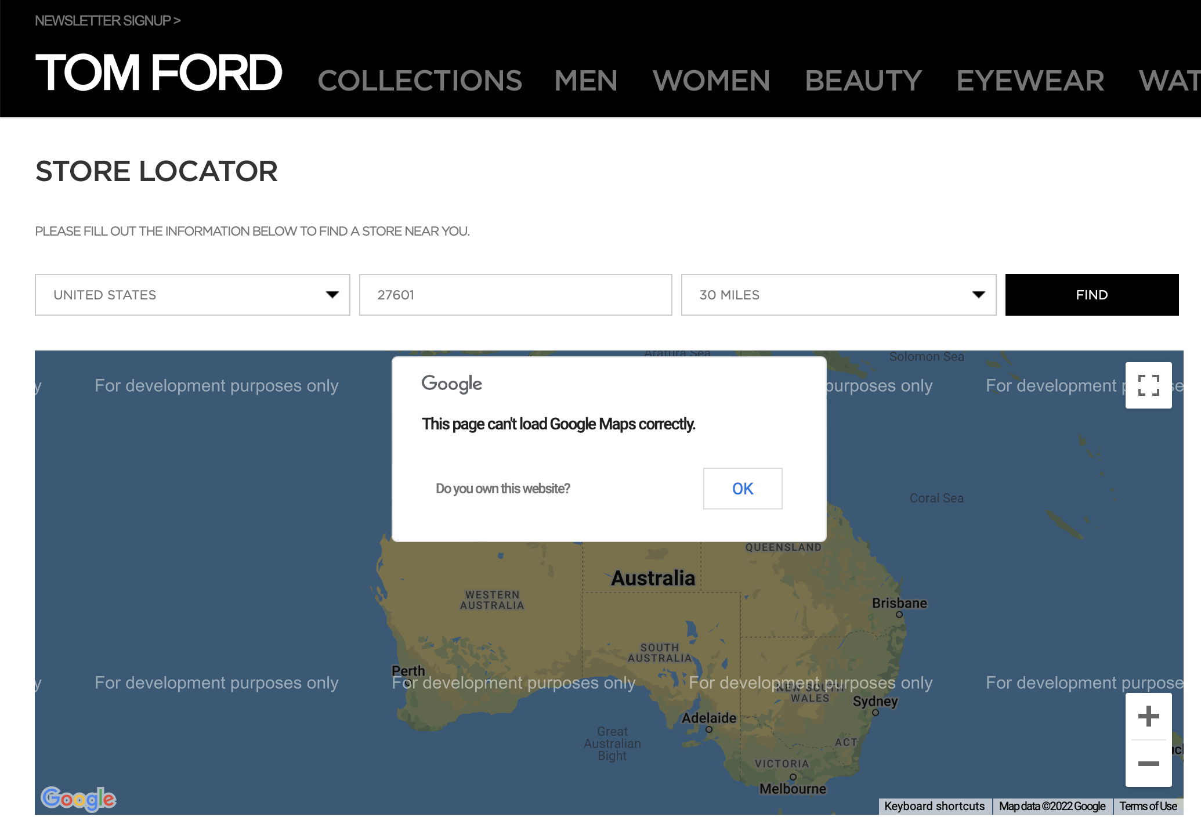
Task: Click the Australia country label
Action: (653, 578)
